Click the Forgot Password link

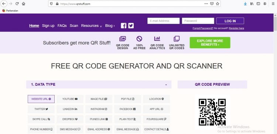click(203, 28)
